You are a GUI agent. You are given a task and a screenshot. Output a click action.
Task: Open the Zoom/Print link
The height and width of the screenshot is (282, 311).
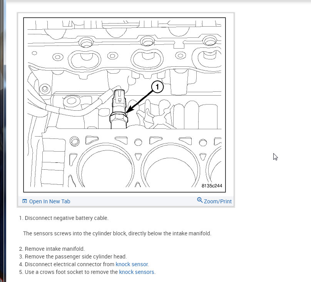217,201
